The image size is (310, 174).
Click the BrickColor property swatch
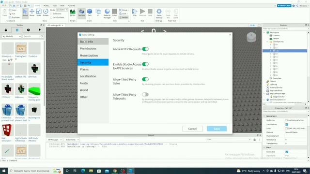pos(286,120)
